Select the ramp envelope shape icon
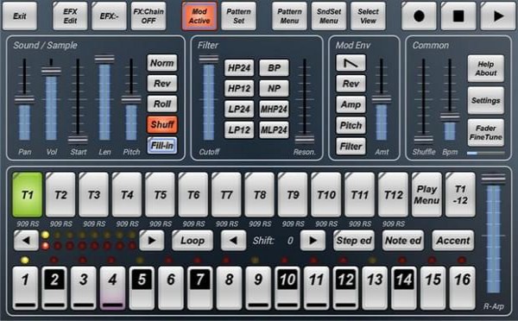Image resolution: width=518 pixels, height=321 pixels. (x=351, y=63)
